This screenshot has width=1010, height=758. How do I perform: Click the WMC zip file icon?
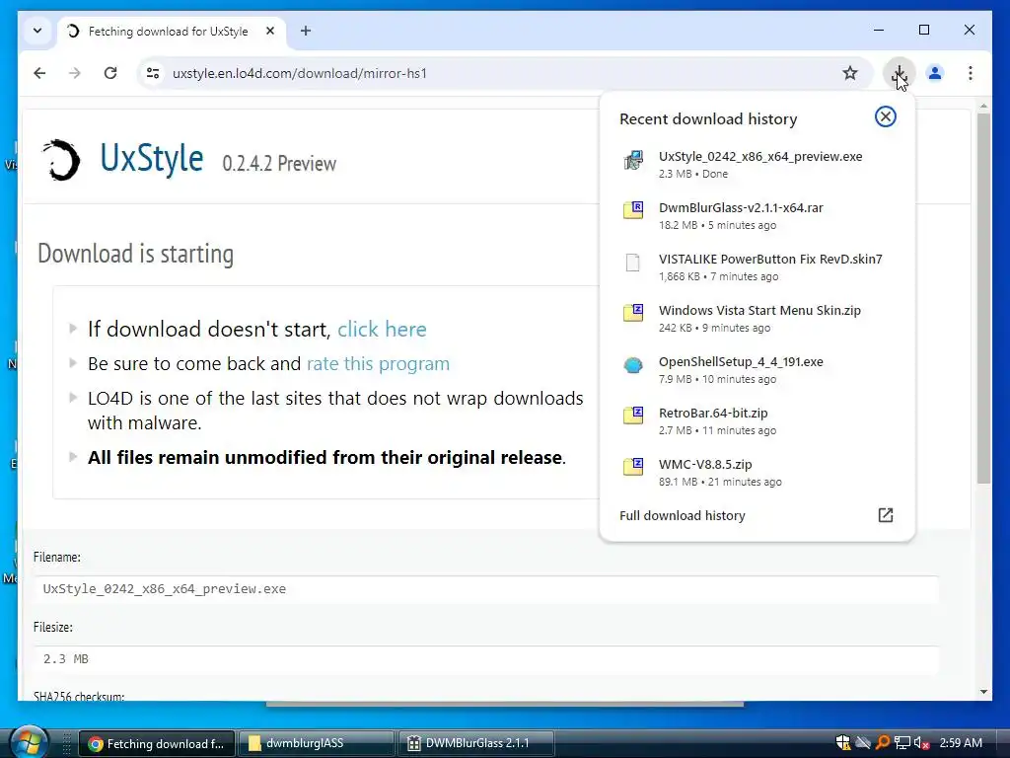(x=633, y=466)
